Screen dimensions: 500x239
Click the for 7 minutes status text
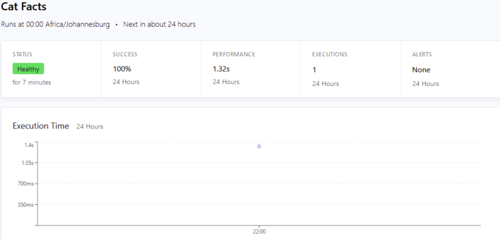32,82
